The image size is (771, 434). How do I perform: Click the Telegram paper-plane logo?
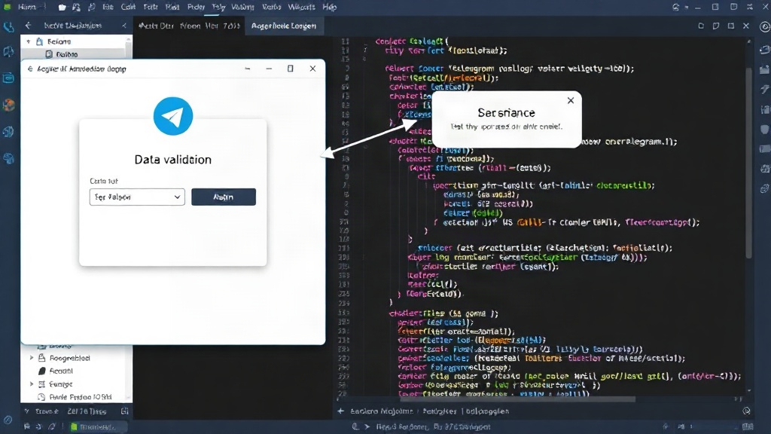[x=173, y=116]
